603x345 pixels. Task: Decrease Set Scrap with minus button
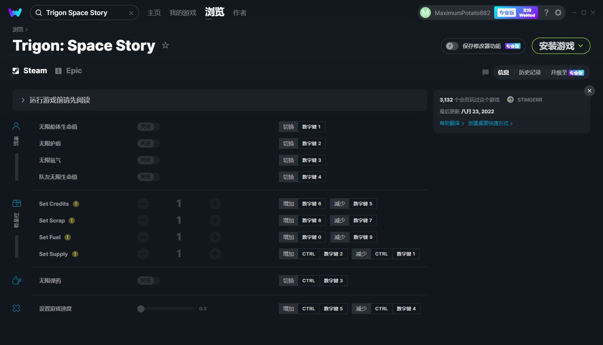click(143, 220)
